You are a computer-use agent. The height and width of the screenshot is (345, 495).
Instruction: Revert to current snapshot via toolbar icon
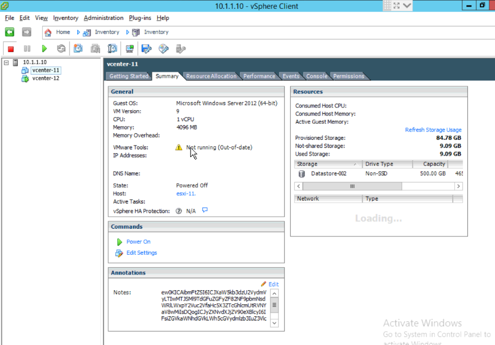pos(96,48)
